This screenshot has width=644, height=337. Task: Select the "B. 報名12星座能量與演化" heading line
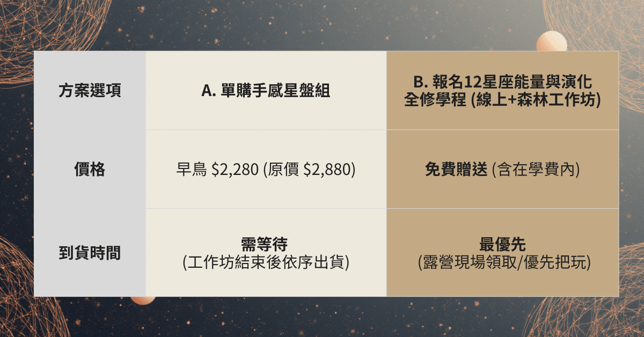point(502,82)
